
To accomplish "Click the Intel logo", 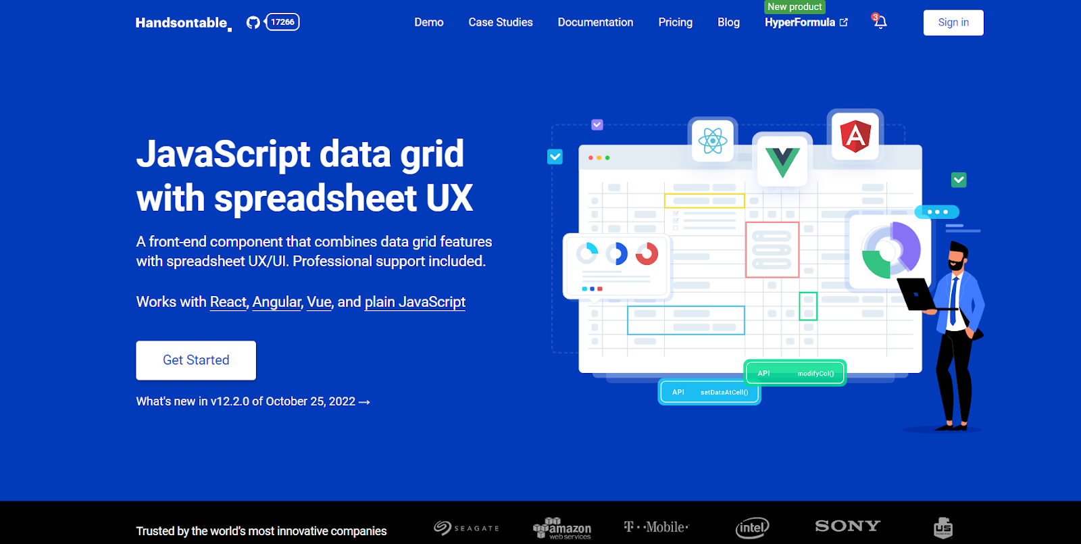I will (x=752, y=528).
